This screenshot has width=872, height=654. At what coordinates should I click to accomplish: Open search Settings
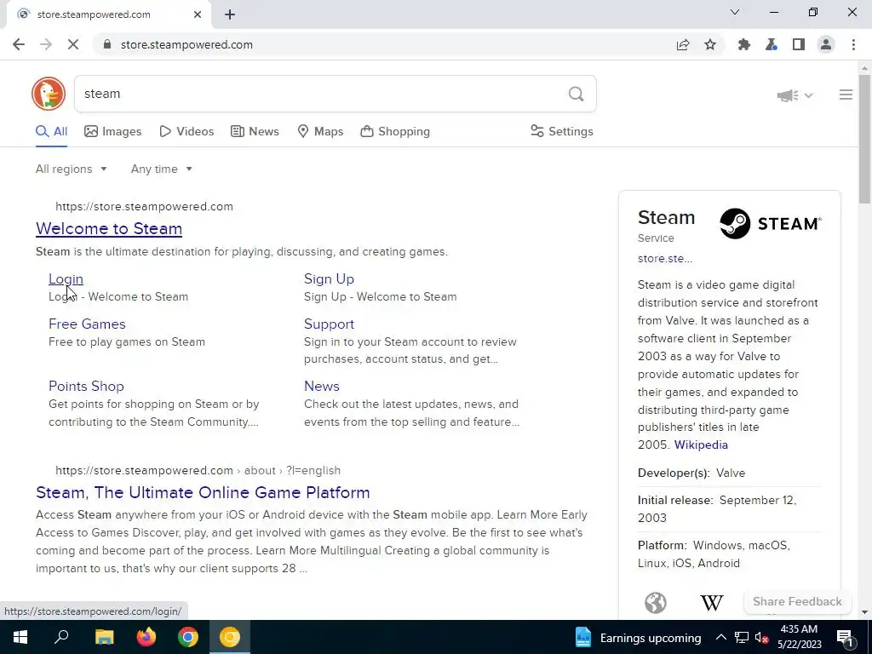pyautogui.click(x=562, y=132)
